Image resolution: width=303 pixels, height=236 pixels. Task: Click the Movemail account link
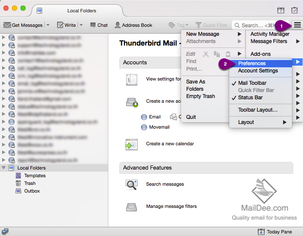point(159,127)
